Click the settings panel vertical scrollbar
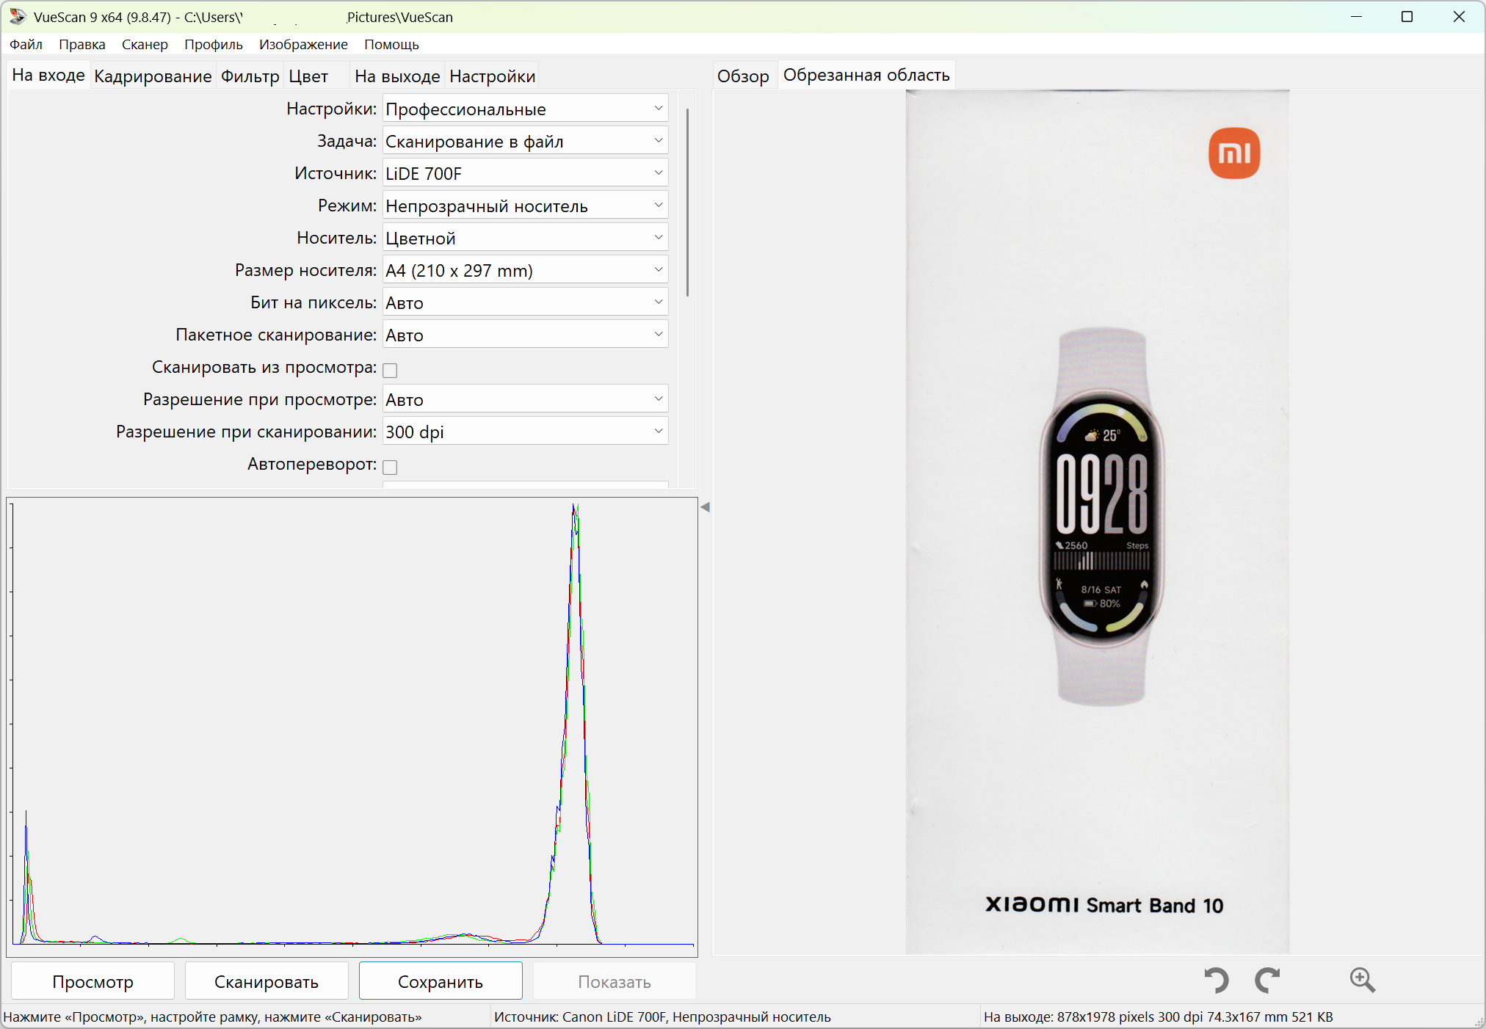The height and width of the screenshot is (1029, 1486). pyautogui.click(x=687, y=203)
